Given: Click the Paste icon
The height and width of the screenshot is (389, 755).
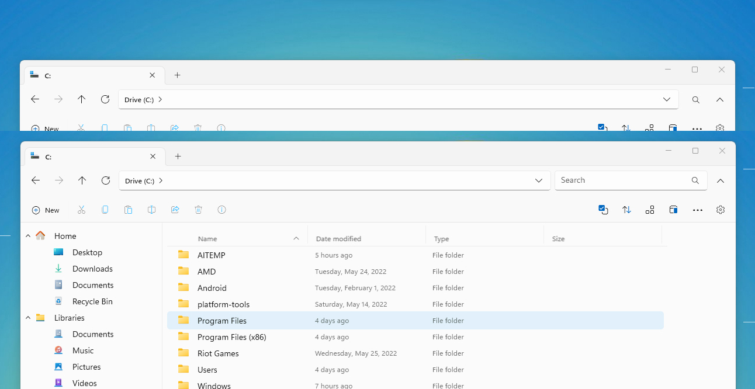Looking at the screenshot, I should click(x=128, y=210).
